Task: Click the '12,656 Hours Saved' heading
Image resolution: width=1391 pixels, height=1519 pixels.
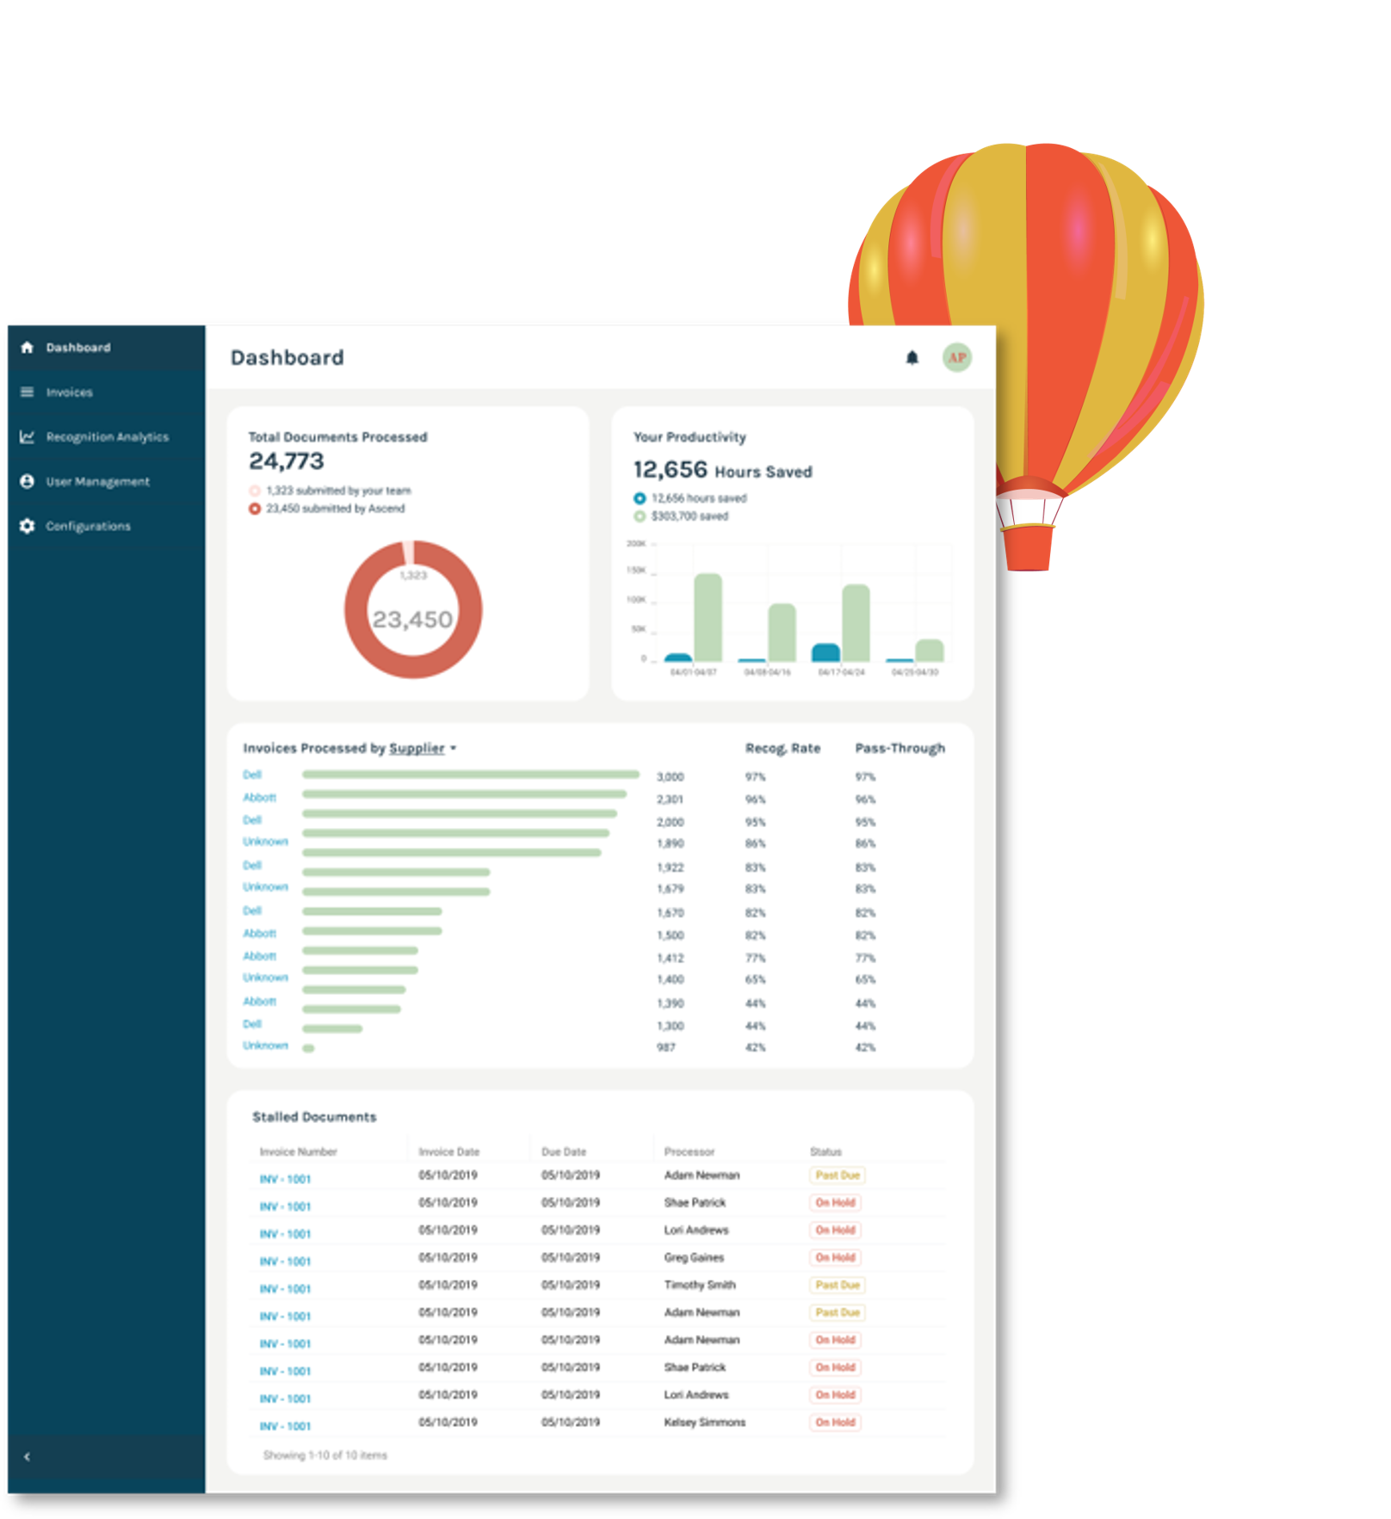Action: 723,470
